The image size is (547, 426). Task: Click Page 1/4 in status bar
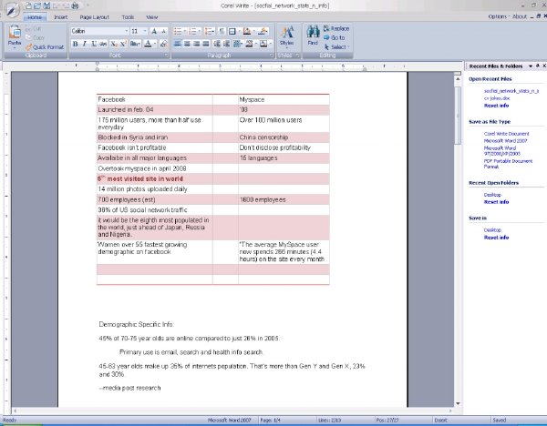[x=271, y=420]
